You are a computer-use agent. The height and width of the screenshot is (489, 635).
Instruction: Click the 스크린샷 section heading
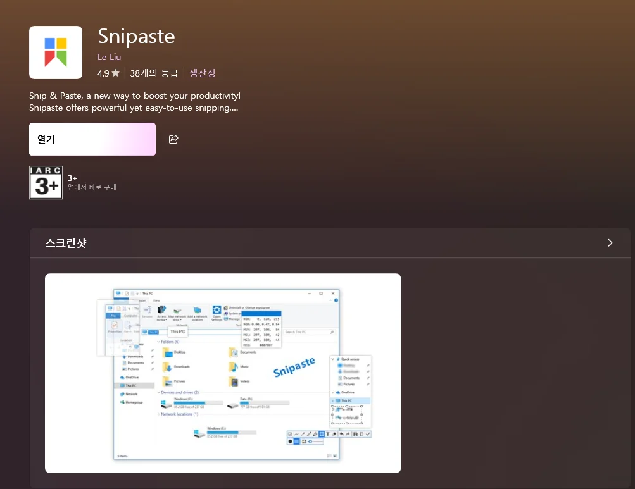coord(66,243)
